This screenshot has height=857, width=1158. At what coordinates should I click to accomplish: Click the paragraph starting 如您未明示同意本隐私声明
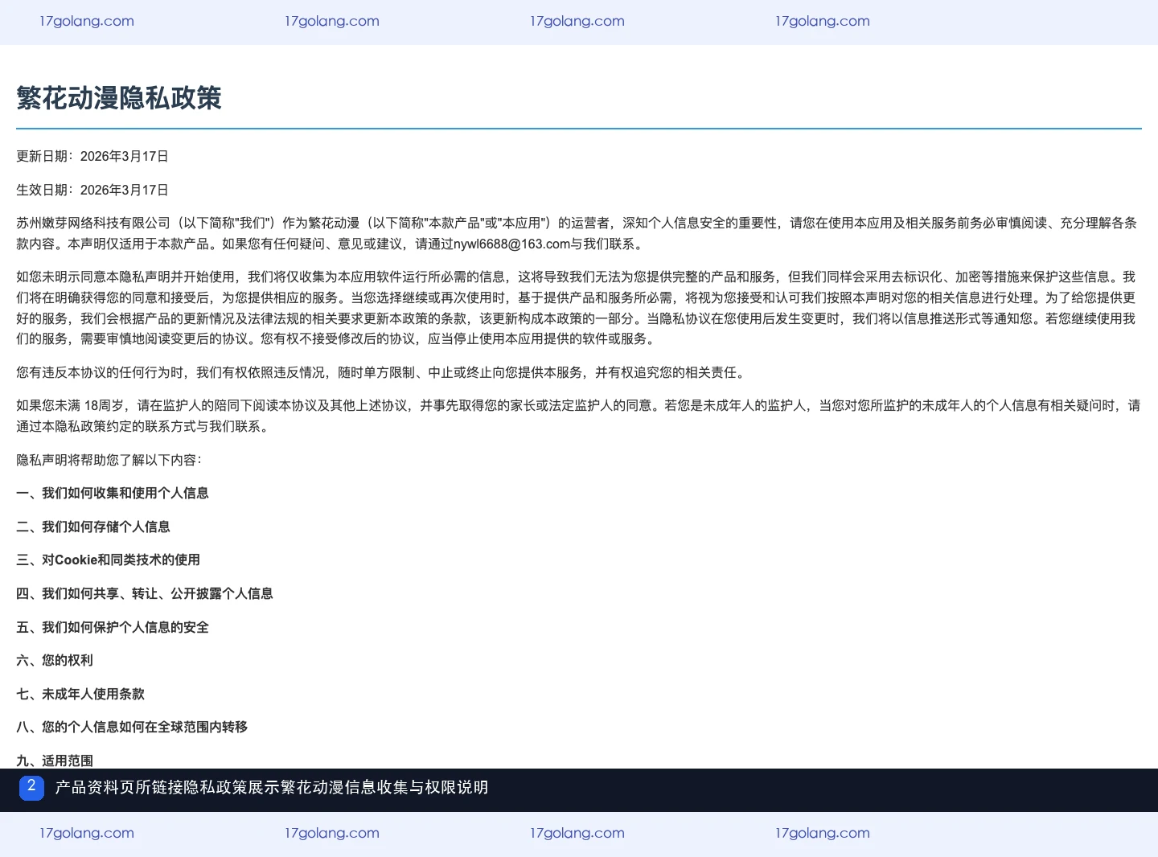click(x=577, y=308)
